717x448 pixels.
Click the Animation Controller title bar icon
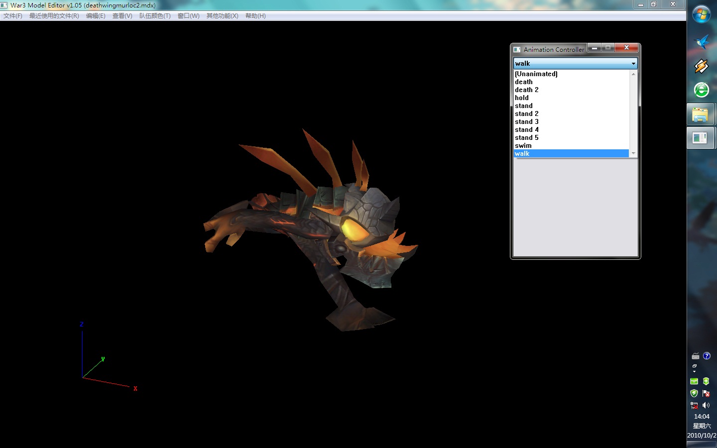pos(517,50)
